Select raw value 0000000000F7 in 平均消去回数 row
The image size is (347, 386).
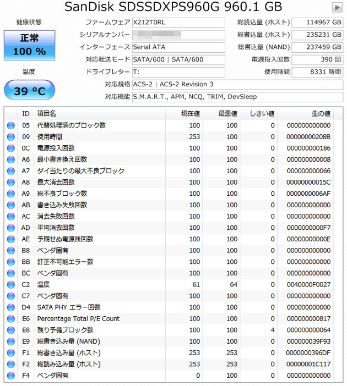(308, 228)
